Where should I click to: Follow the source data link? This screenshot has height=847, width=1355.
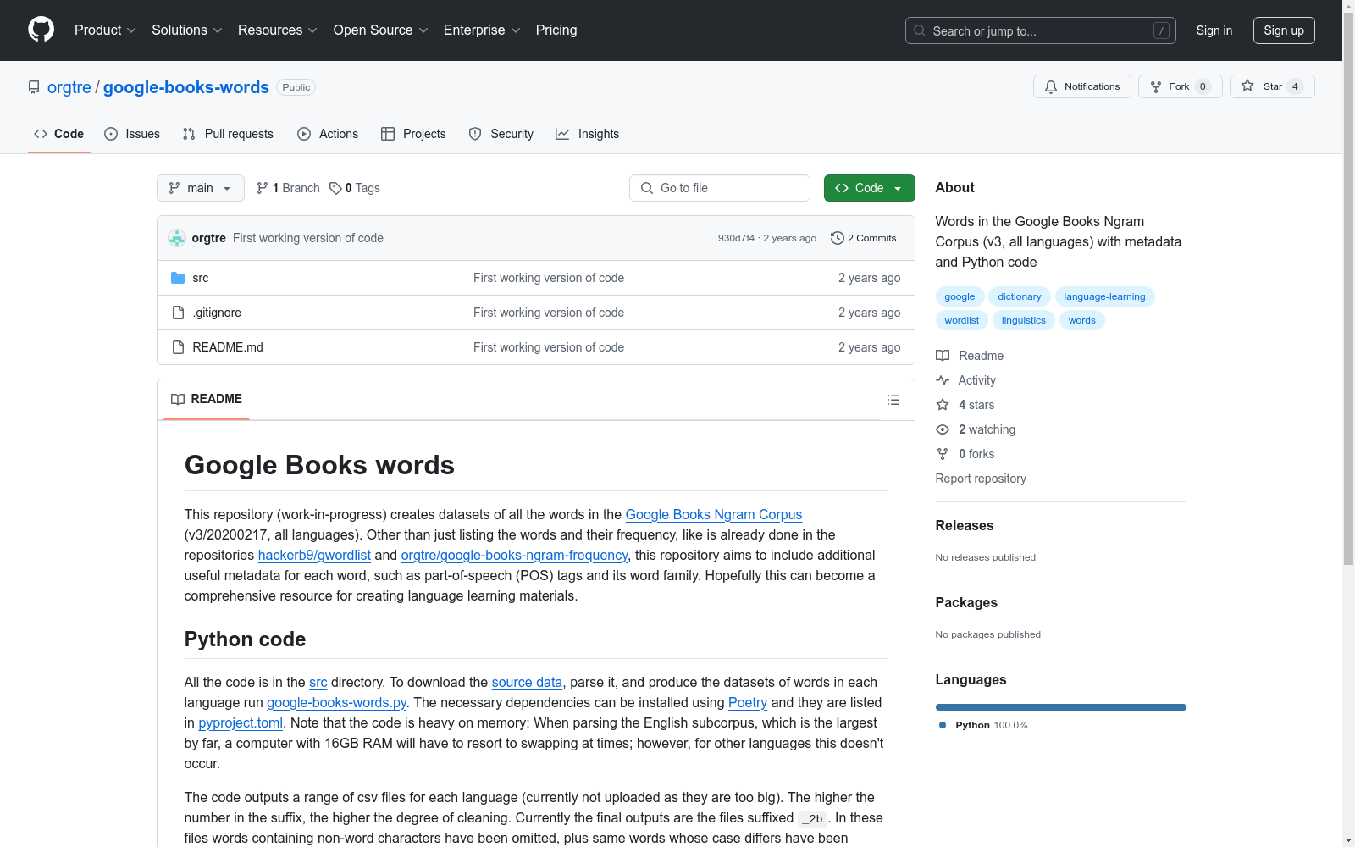pos(527,682)
